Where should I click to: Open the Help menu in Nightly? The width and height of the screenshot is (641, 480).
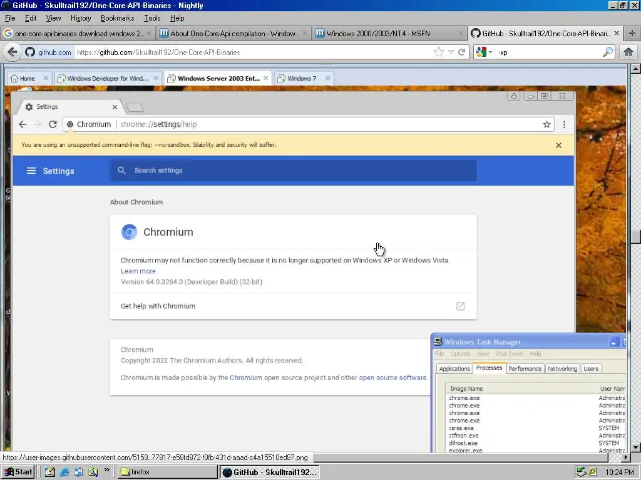(177, 18)
